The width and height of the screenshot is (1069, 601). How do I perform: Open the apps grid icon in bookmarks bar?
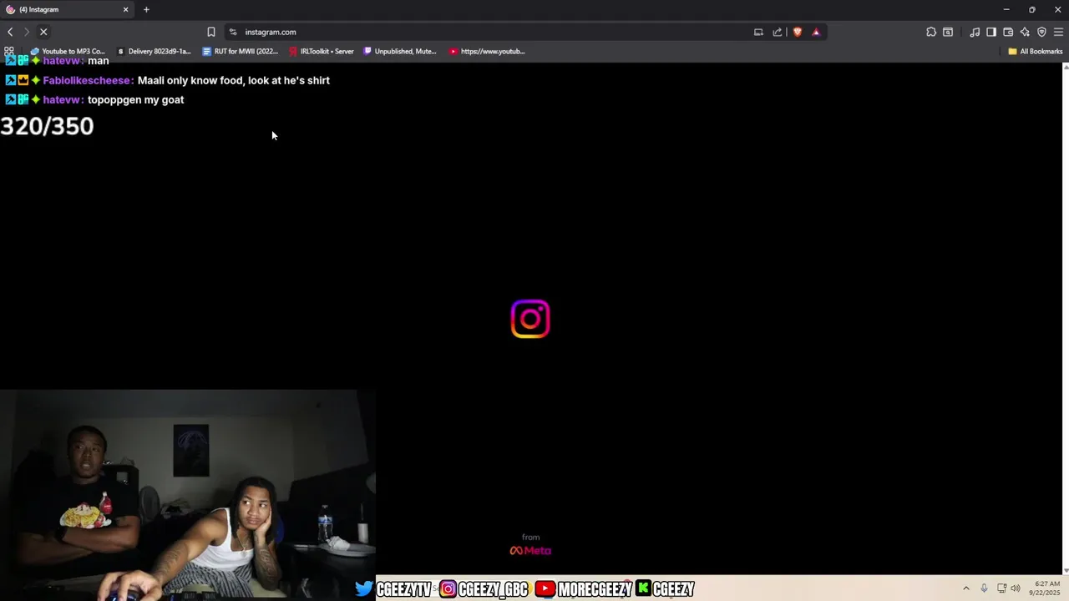9,51
